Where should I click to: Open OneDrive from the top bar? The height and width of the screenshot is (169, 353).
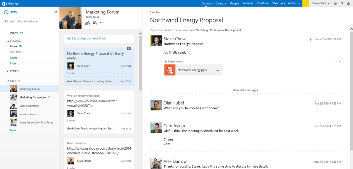pos(262,4)
